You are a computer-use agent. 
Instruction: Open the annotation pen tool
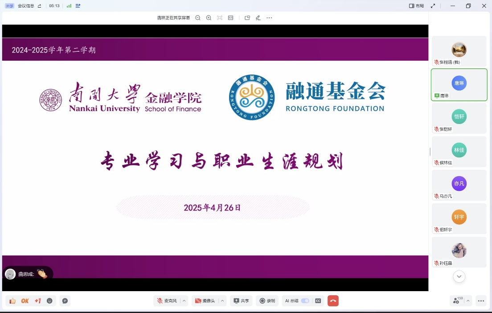pyautogui.click(x=258, y=18)
